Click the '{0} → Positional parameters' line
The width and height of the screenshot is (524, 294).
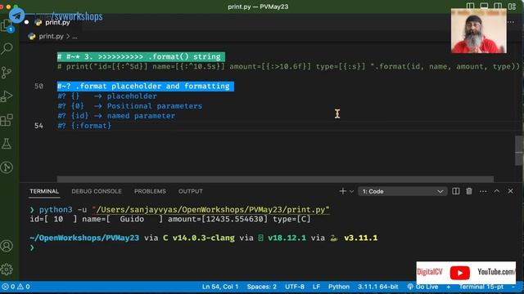click(x=129, y=106)
